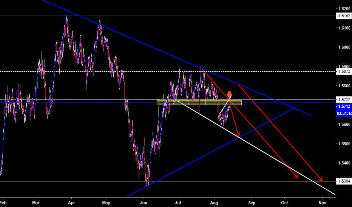Click the 1.5500 price axis value

[x=344, y=143]
